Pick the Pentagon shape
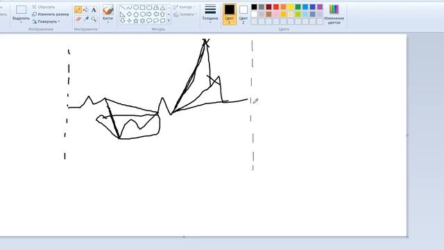 (x=136, y=14)
